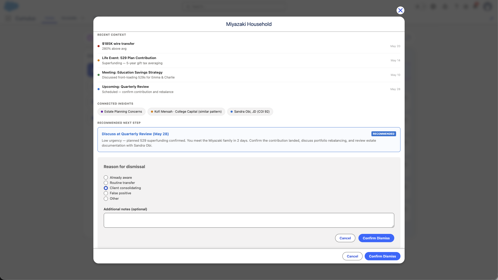Click Confirm Dismiss inside the dismissal form
The image size is (498, 280).
tap(376, 238)
